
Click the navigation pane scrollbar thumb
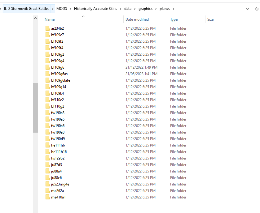(36, 108)
